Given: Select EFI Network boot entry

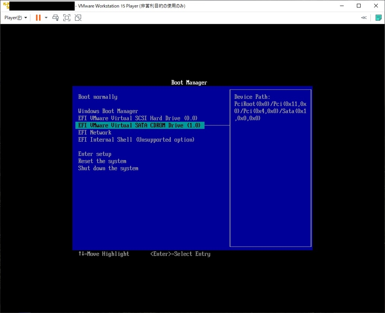Looking at the screenshot, I should (95, 132).
